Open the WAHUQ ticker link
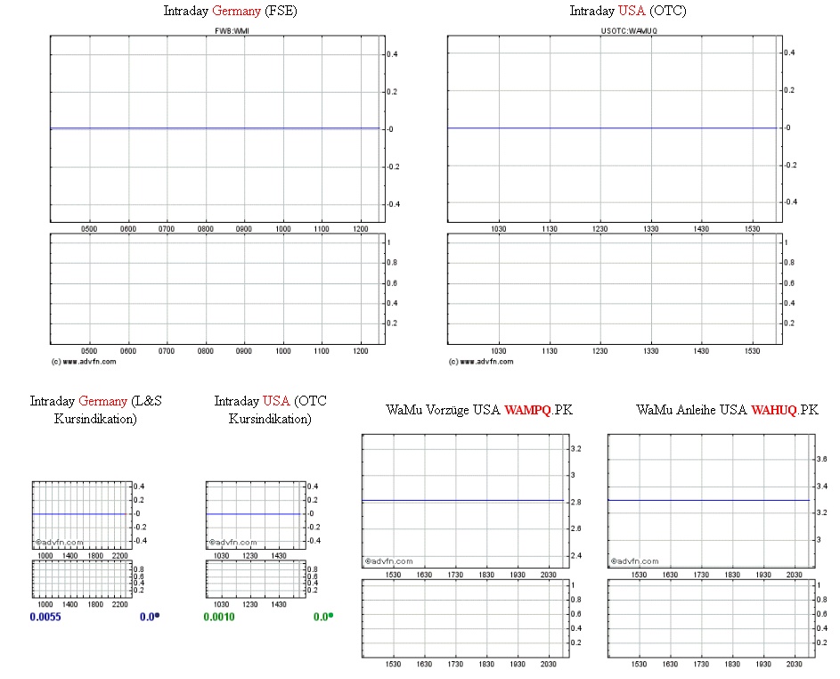 773,410
